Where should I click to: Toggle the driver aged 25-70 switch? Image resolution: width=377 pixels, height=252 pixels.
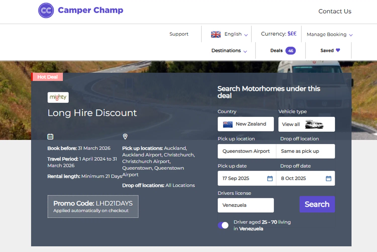tap(223, 225)
